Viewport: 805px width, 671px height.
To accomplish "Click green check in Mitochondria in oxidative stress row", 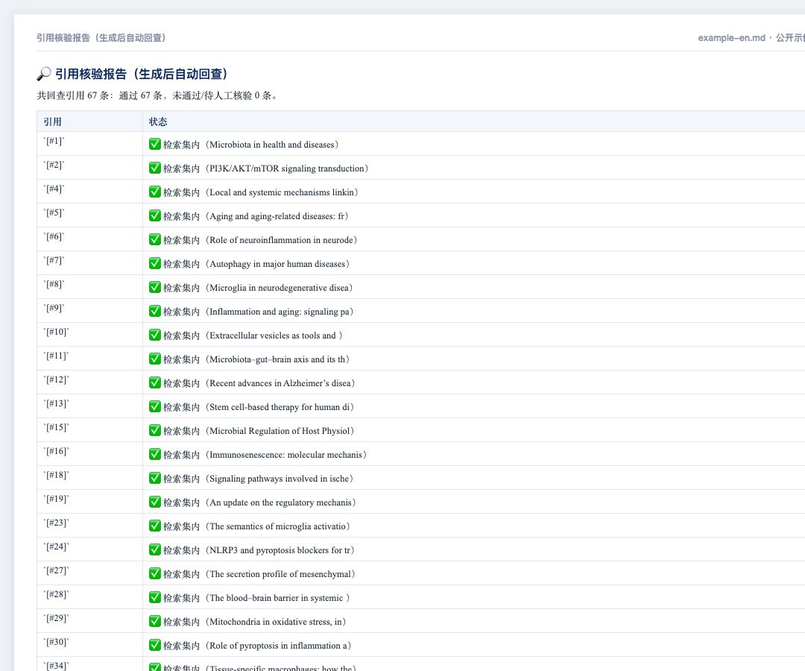I will pyautogui.click(x=155, y=622).
